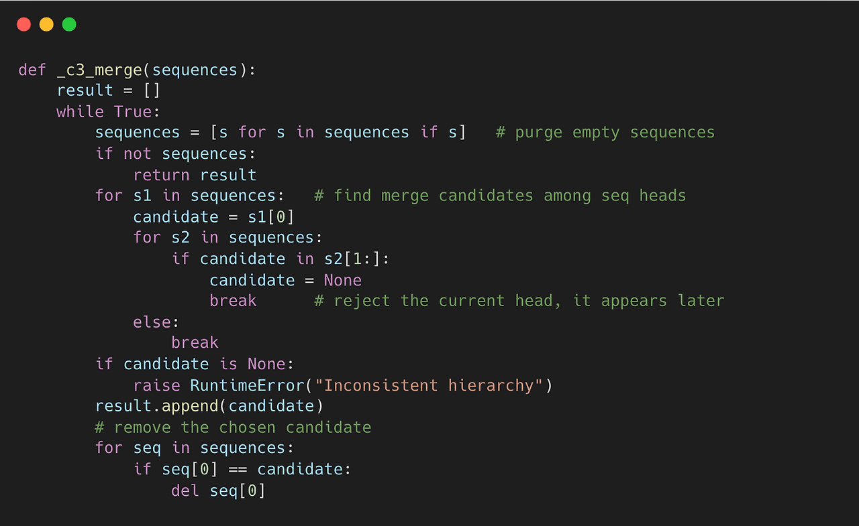
Task: Click 'candidate = s1[0]' assignment
Action: [214, 217]
